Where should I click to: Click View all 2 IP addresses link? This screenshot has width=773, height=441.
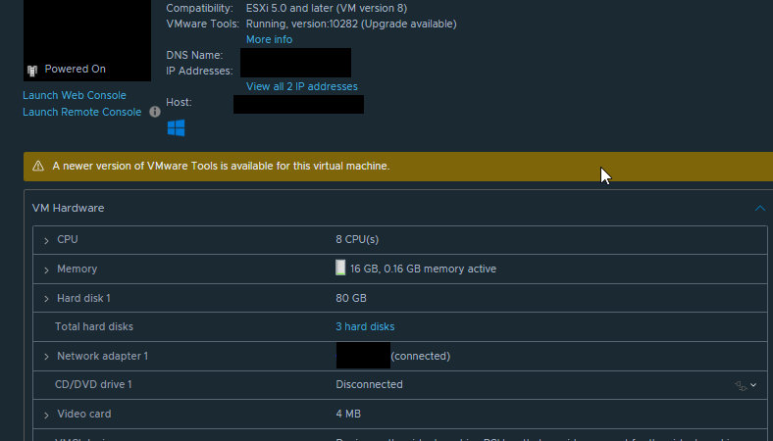[x=301, y=86]
